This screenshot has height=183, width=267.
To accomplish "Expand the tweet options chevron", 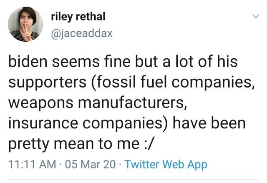I will 254,17.
